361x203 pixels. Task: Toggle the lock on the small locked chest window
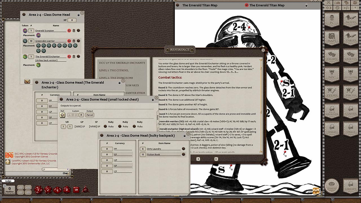(153, 99)
